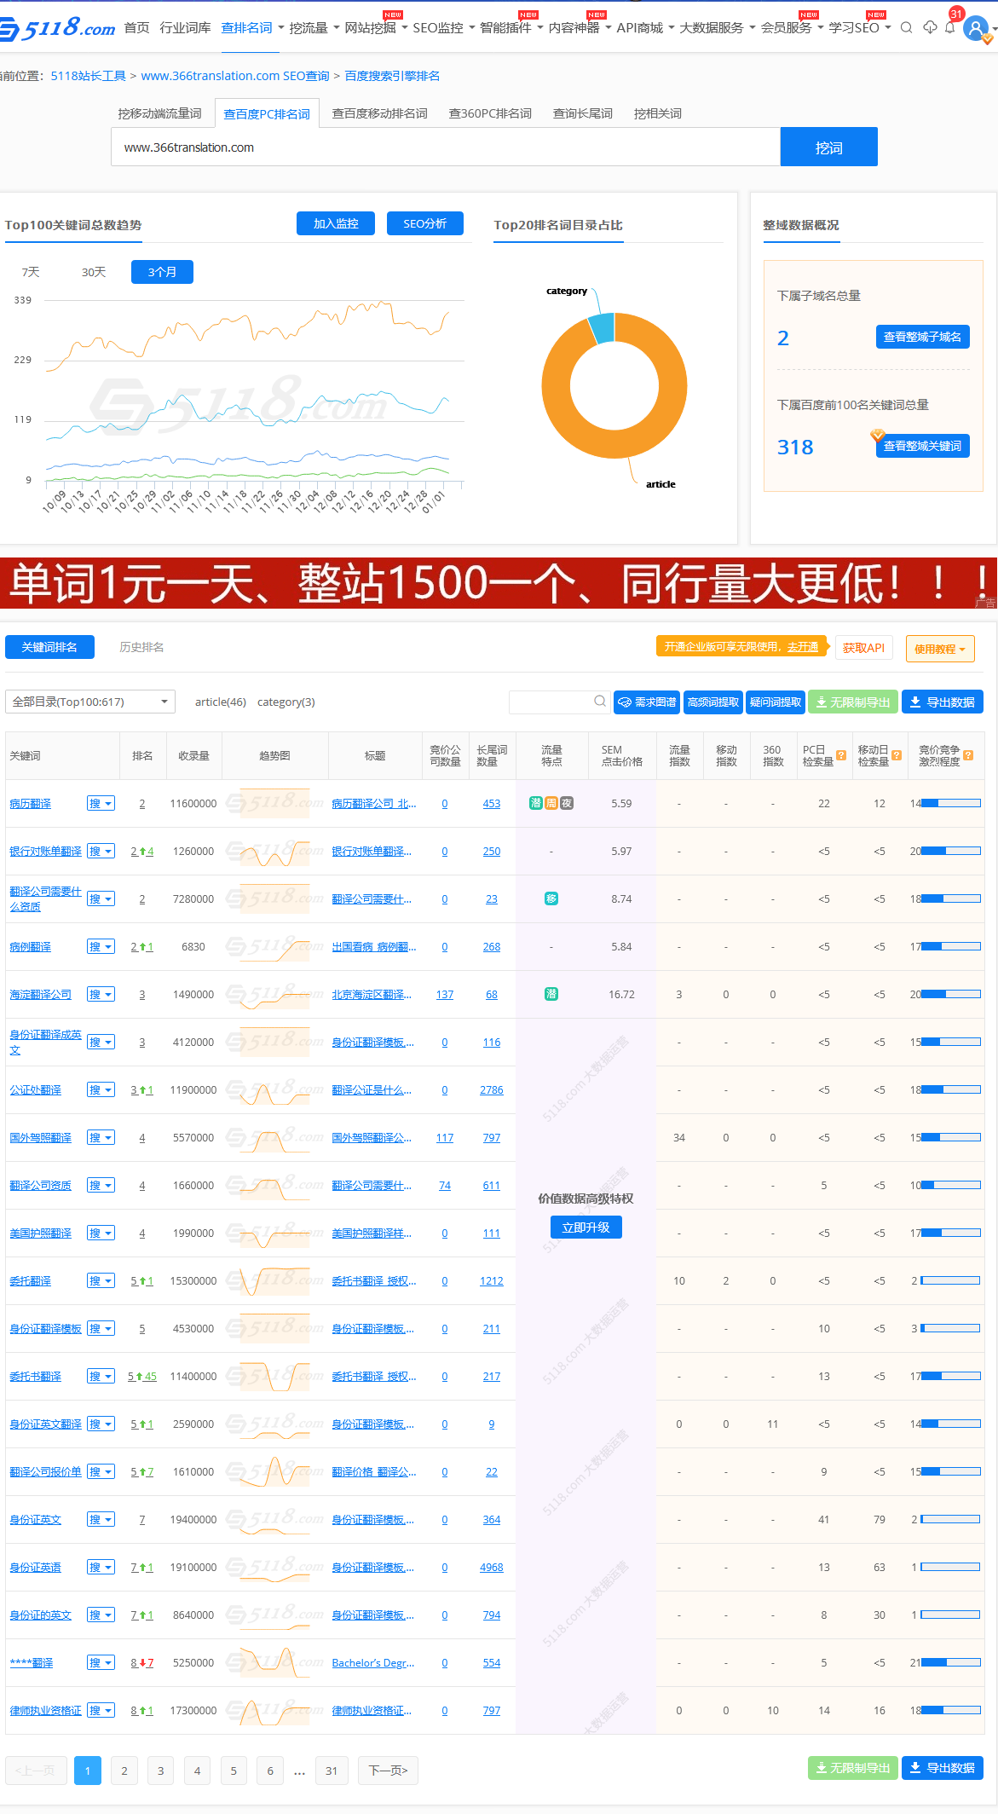Viewport: 998px width, 1814px height.
Task: Click the red promotional banner
Action: (x=499, y=583)
